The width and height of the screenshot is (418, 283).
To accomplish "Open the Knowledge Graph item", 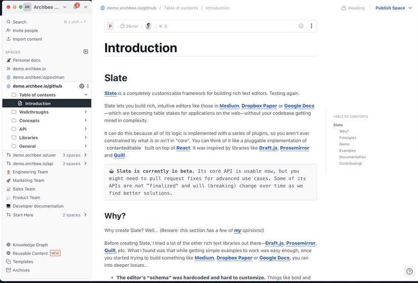I will (x=30, y=245).
